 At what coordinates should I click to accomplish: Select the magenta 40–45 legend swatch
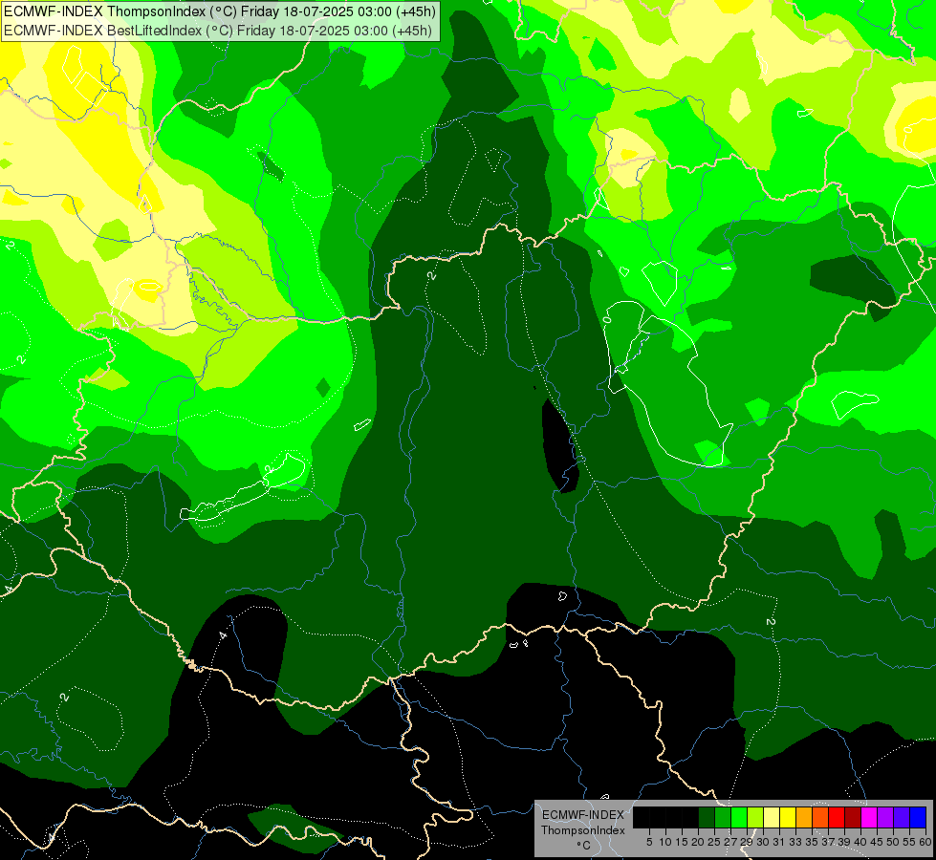pos(869,817)
